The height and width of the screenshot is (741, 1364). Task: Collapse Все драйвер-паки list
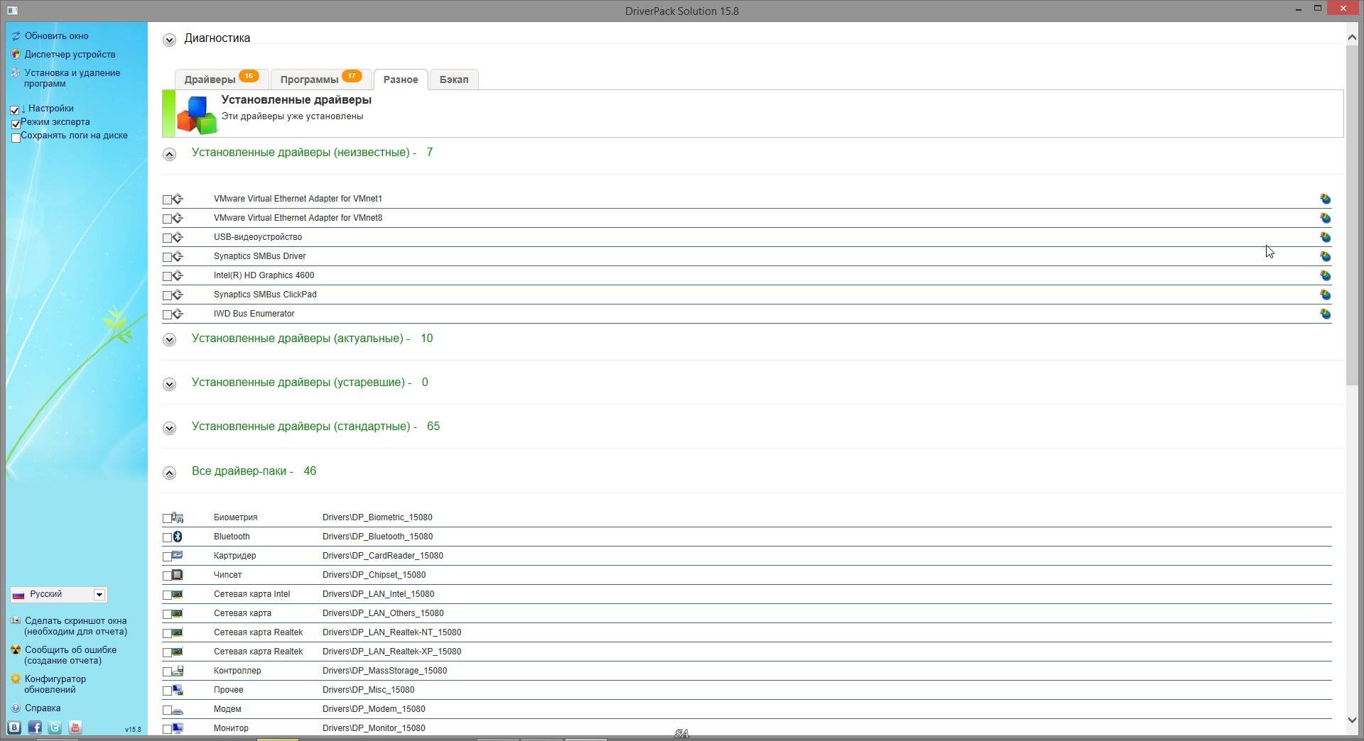[x=169, y=473]
